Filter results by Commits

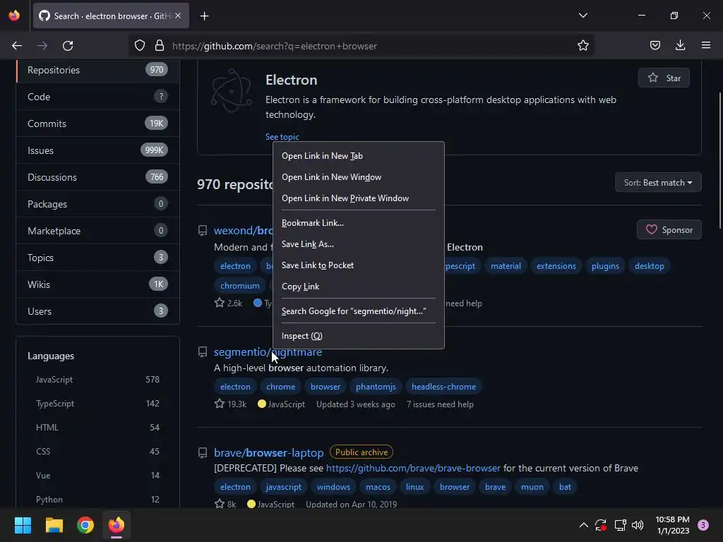pyautogui.click(x=97, y=124)
